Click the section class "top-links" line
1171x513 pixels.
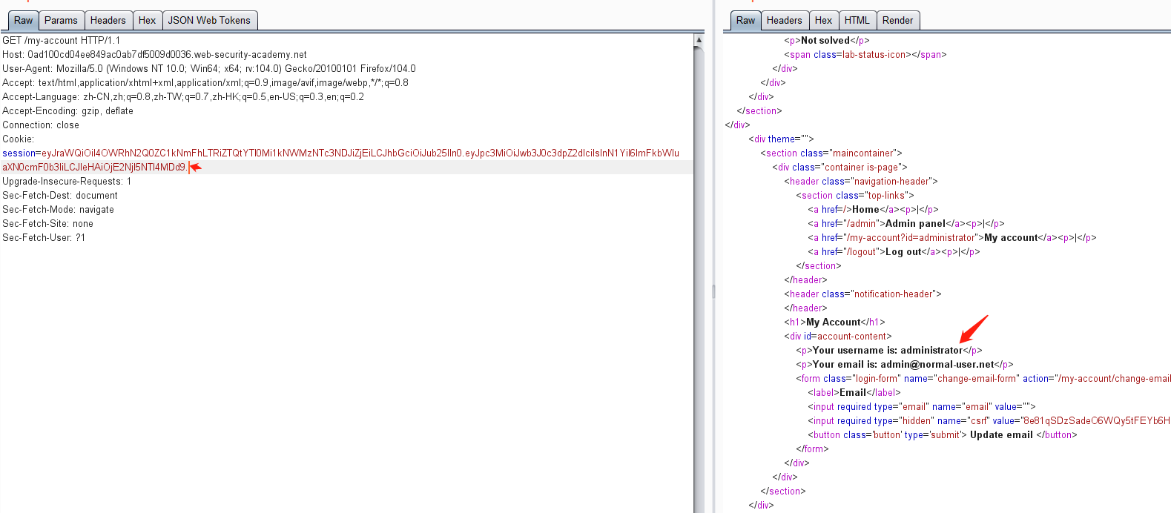pyautogui.click(x=855, y=196)
